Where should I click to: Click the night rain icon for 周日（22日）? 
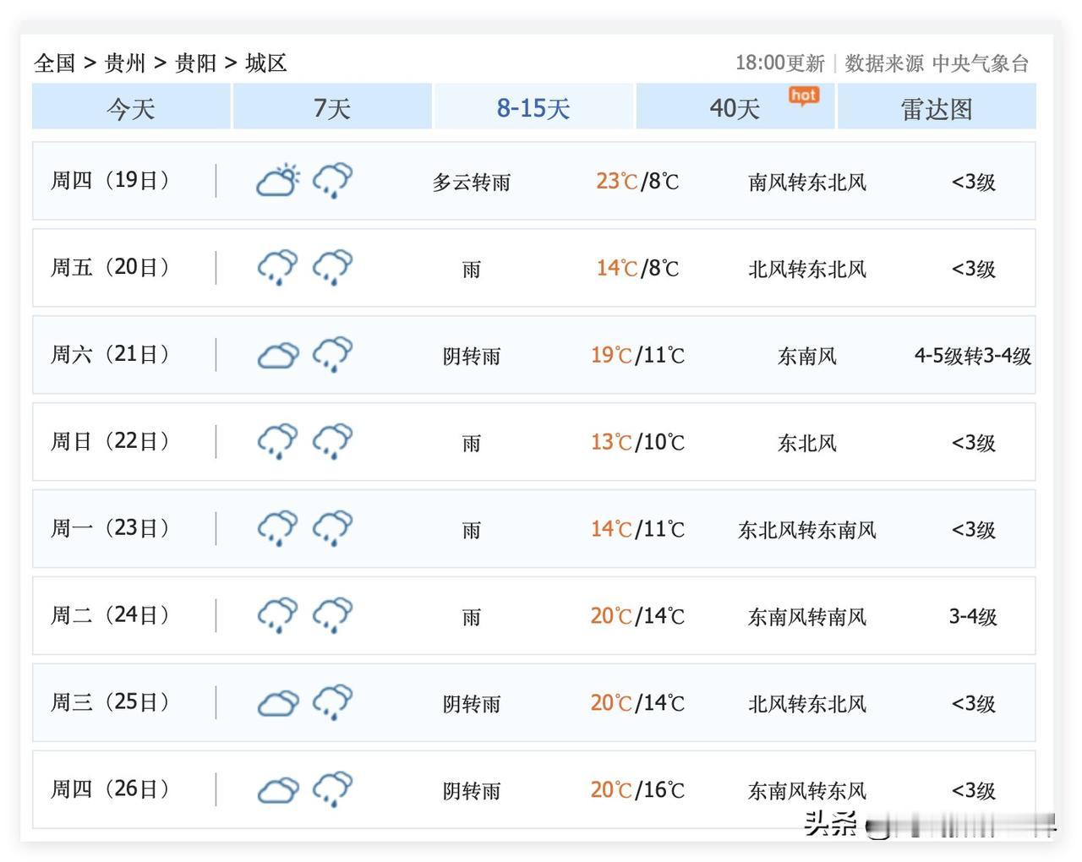pos(332,441)
